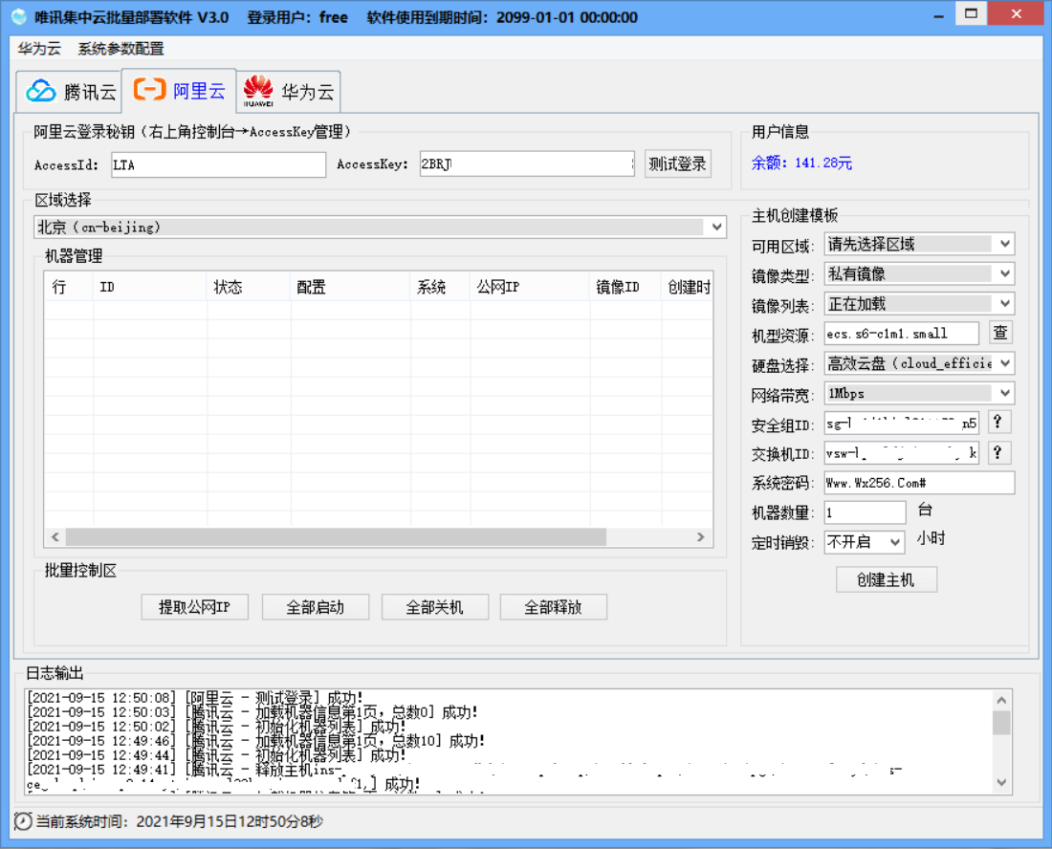The height and width of the screenshot is (849, 1052).
Task: Click the machine table horizontal scrollbar thumb
Action: click(336, 537)
